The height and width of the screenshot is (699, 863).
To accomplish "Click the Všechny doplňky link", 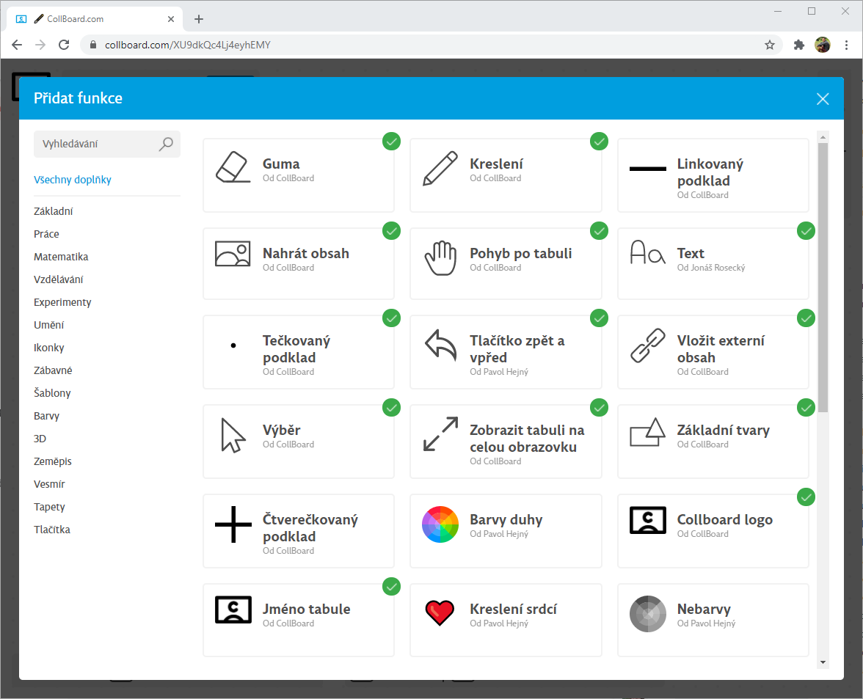I will point(73,180).
